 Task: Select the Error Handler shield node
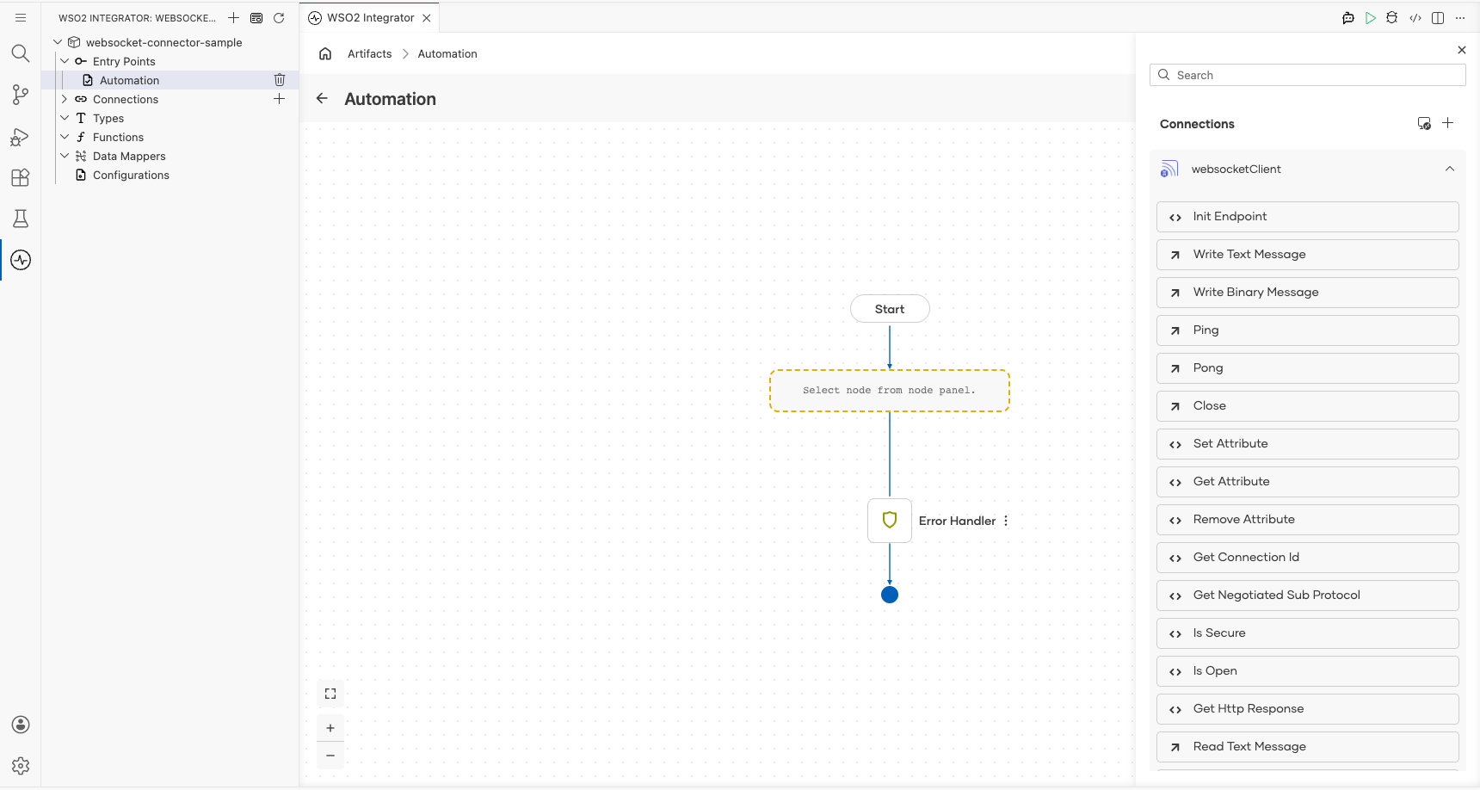click(x=890, y=521)
